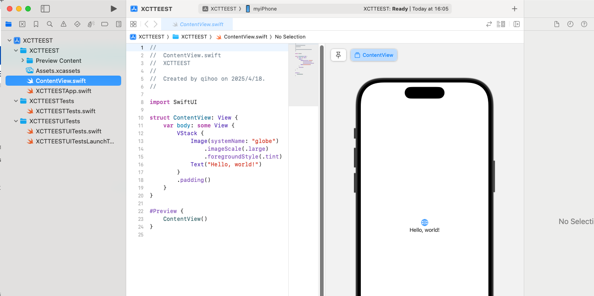
Task: Select the ContentView preview chip
Action: click(x=374, y=55)
